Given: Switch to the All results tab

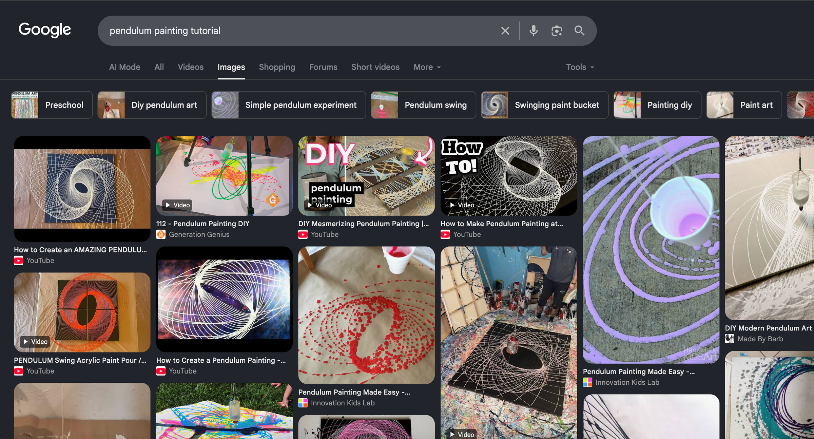Looking at the screenshot, I should coord(159,67).
